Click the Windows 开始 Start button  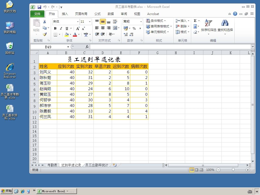pyautogui.click(x=6, y=191)
